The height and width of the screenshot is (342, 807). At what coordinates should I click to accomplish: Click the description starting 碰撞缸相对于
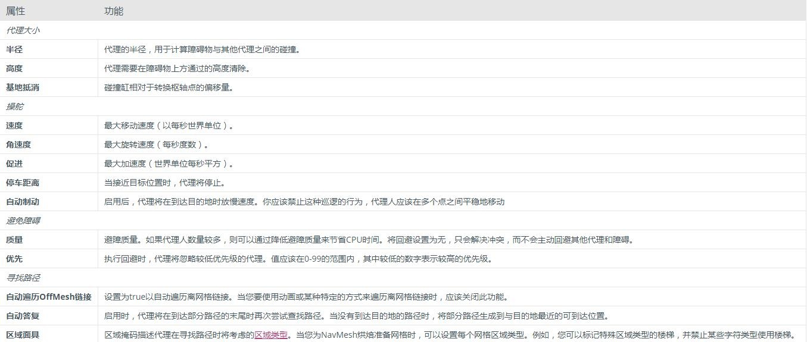pos(169,87)
